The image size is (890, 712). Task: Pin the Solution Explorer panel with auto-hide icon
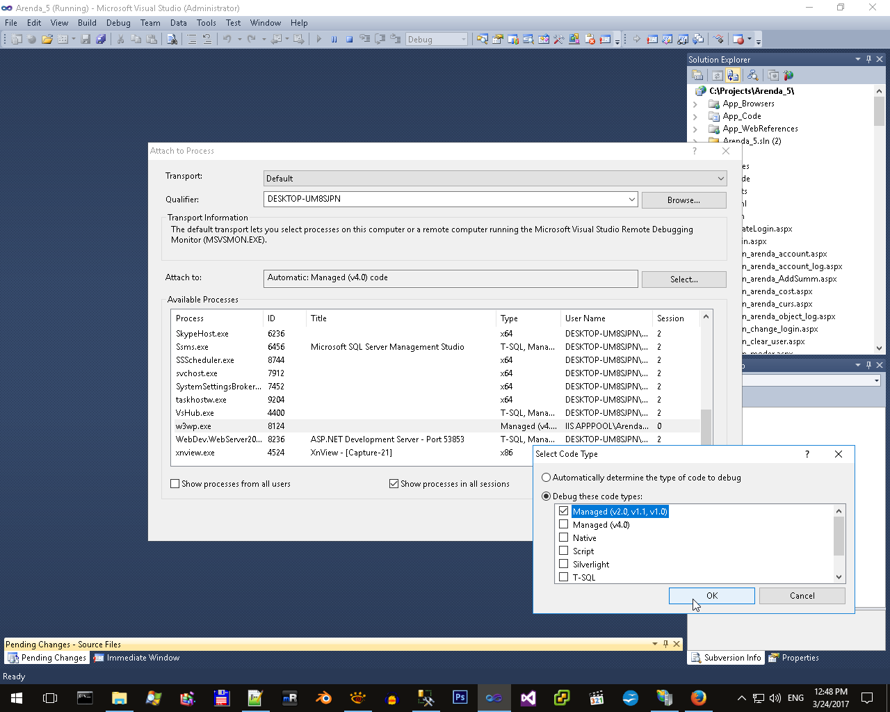pyautogui.click(x=868, y=59)
